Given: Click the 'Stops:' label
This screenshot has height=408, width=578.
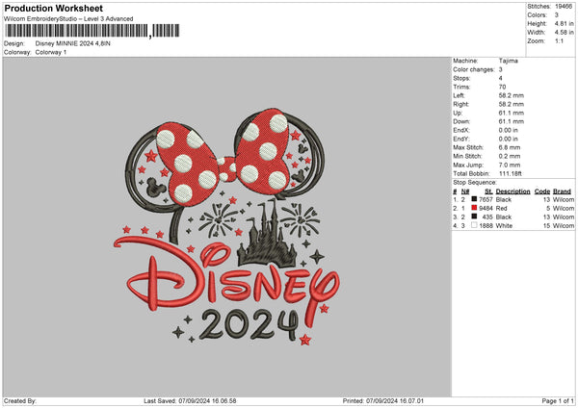Looking at the screenshot, I should (x=461, y=79).
